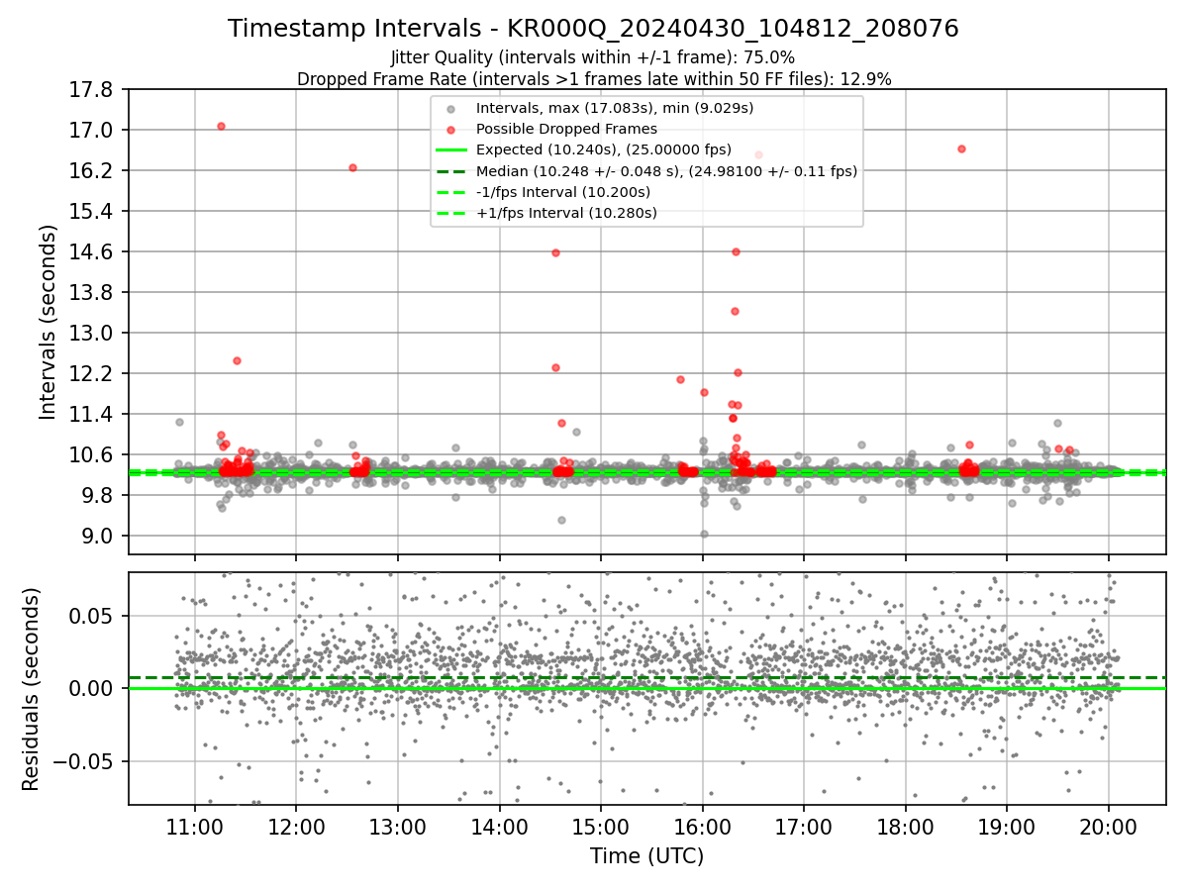Click x-axis tick label '16:00'

(x=702, y=827)
